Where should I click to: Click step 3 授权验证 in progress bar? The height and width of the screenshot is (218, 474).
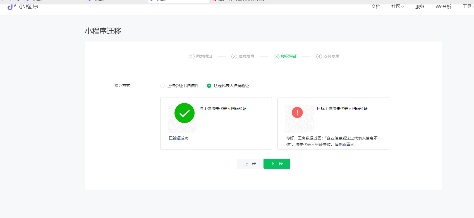[285, 57]
